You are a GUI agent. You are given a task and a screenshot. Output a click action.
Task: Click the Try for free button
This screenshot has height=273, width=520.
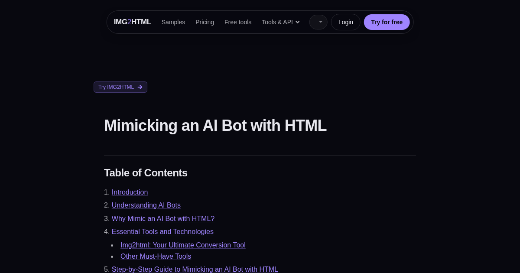(x=387, y=22)
